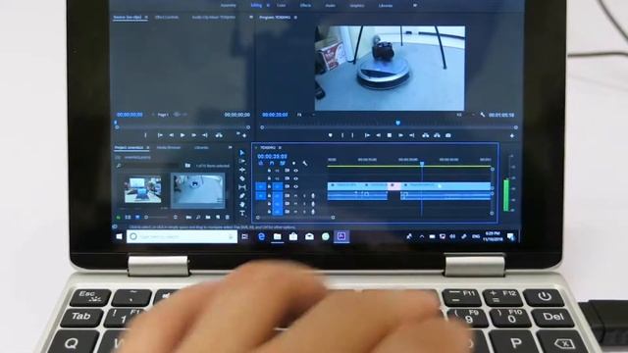Toggle V1 track output eye
This screenshot has height=353, width=628.
(x=296, y=186)
